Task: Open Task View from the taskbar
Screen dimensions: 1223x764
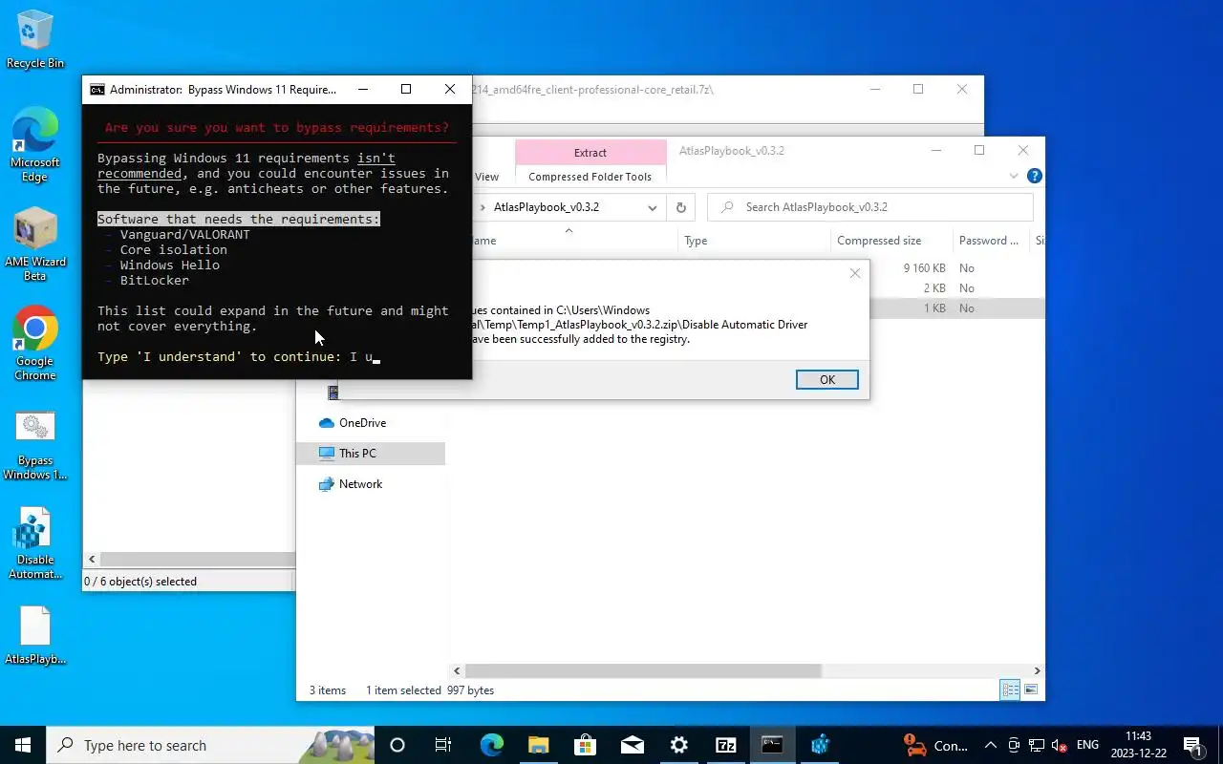Action: click(x=443, y=745)
